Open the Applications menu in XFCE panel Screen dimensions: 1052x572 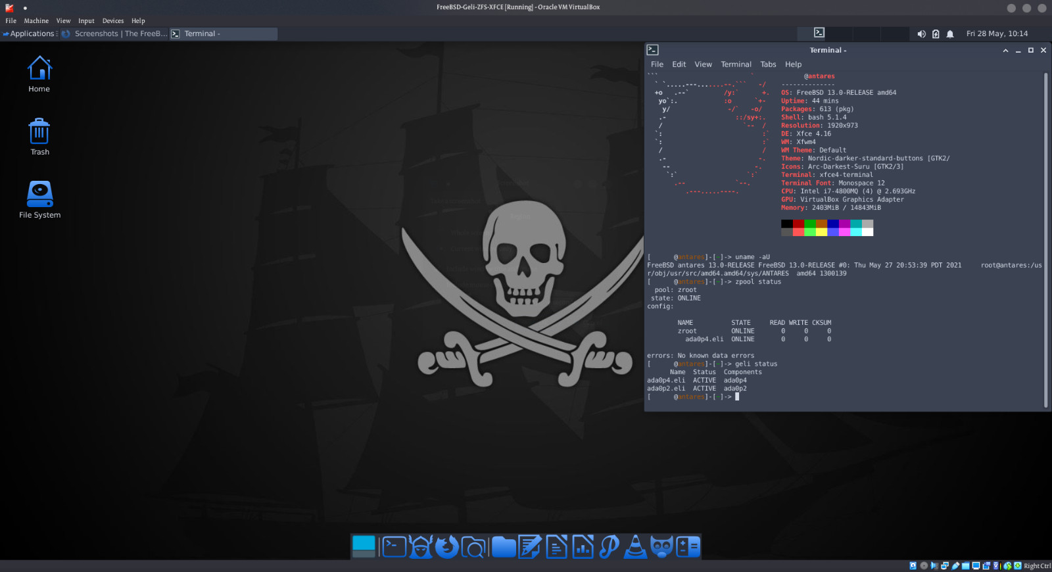coord(30,34)
